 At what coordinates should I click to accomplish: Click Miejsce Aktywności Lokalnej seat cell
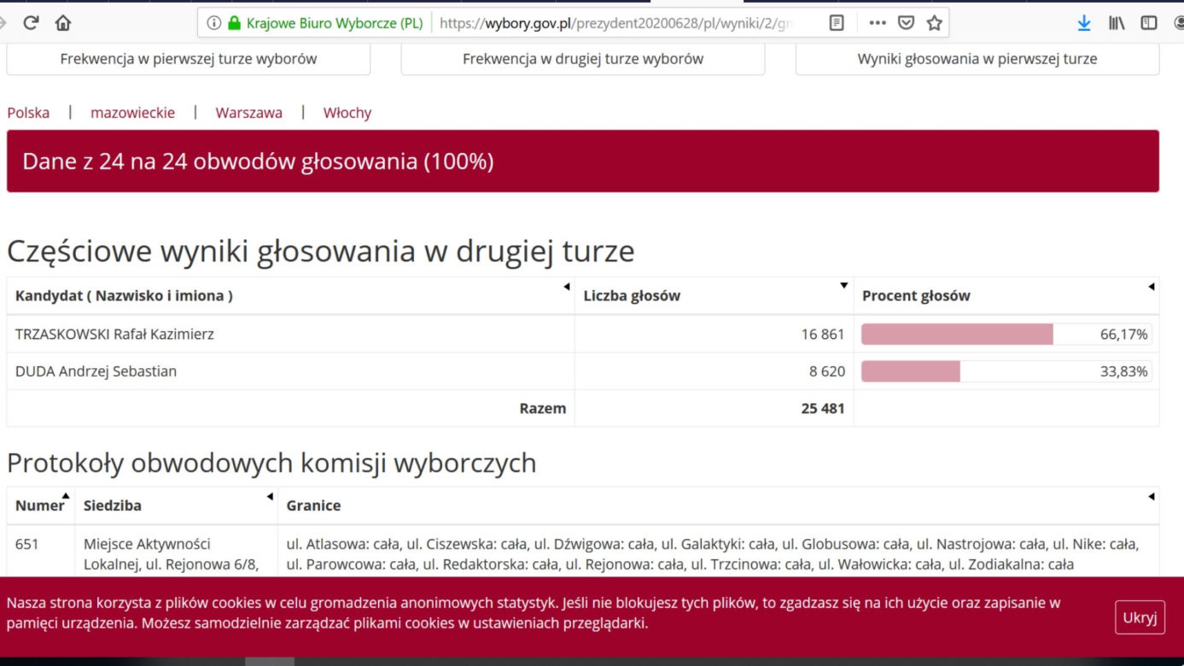(x=176, y=552)
